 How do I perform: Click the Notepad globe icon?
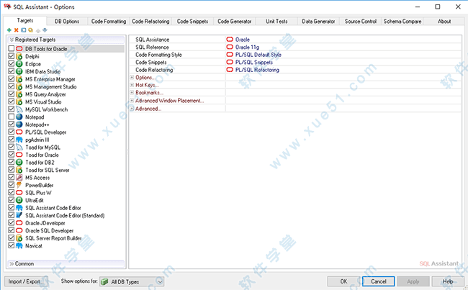coord(19,117)
